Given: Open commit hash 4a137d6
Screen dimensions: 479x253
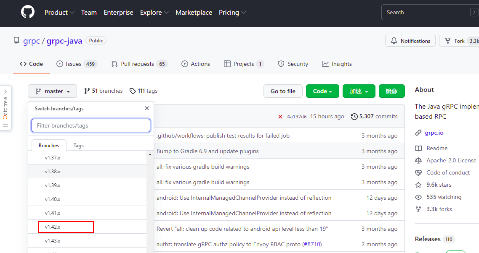Looking at the screenshot, I should (297, 117).
